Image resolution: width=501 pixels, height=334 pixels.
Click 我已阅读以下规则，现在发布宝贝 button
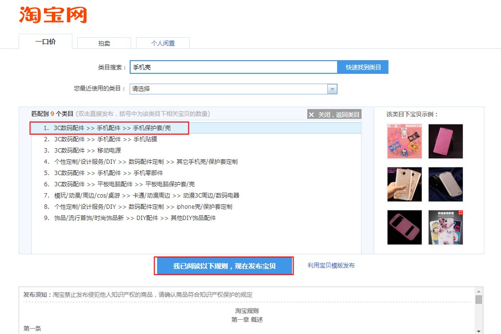[224, 266]
